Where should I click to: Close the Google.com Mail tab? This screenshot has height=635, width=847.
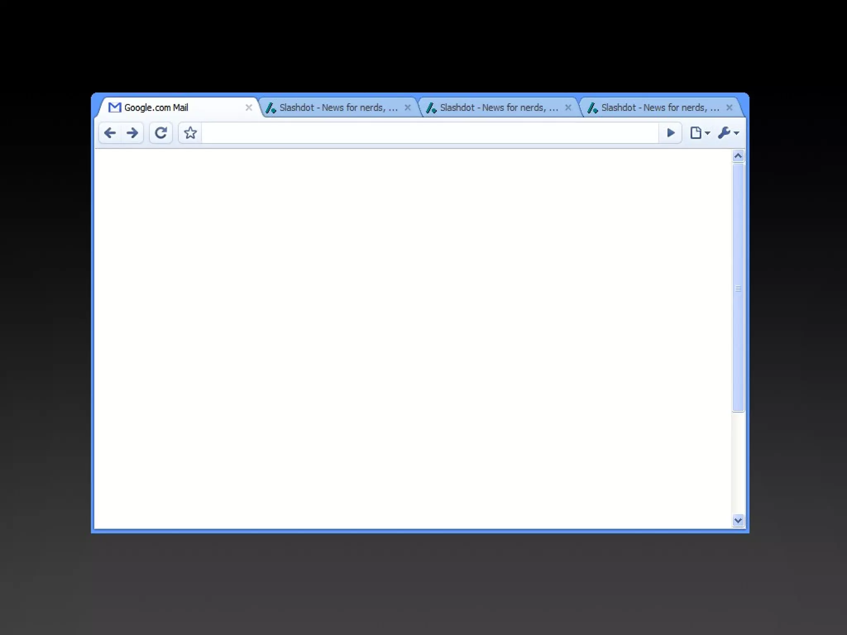[x=249, y=107]
